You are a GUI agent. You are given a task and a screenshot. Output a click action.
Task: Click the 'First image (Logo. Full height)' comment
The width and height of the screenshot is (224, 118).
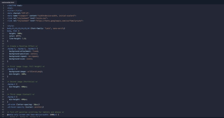pyautogui.click(x=26, y=67)
